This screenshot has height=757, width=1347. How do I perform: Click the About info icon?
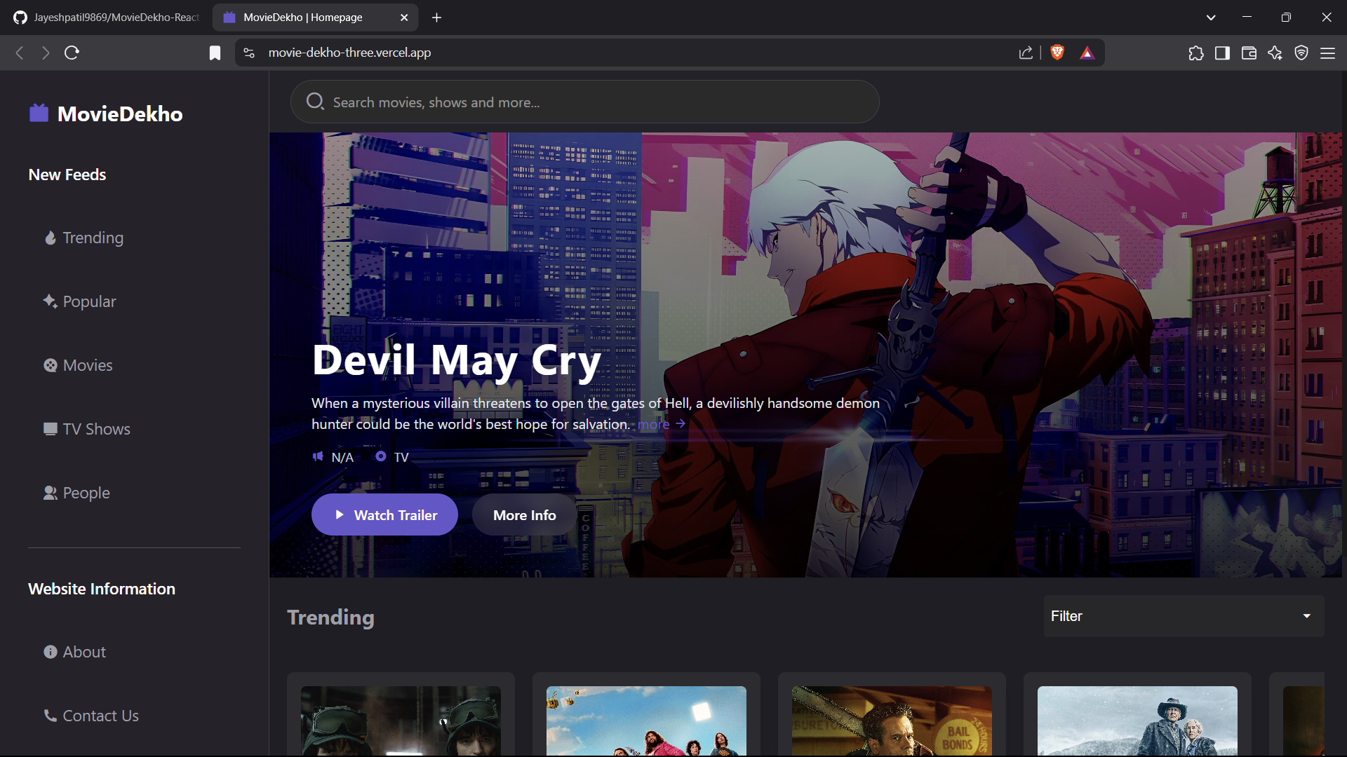(x=51, y=652)
